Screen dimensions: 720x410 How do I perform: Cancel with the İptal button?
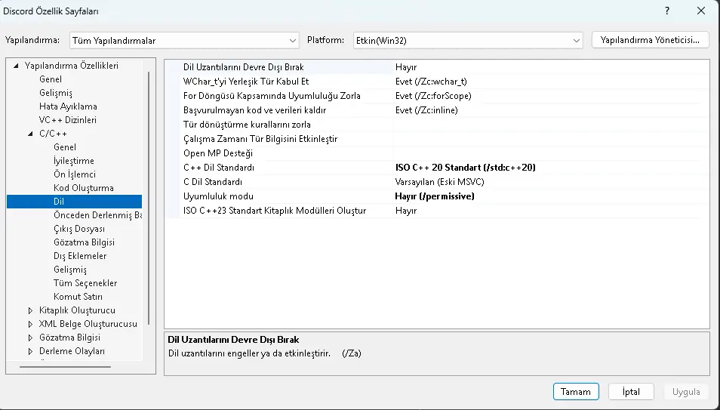631,392
